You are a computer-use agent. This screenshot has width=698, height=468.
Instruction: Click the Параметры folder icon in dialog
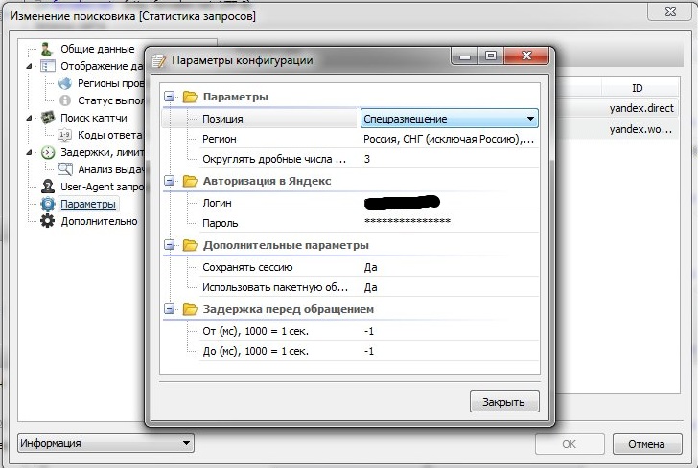[x=189, y=97]
